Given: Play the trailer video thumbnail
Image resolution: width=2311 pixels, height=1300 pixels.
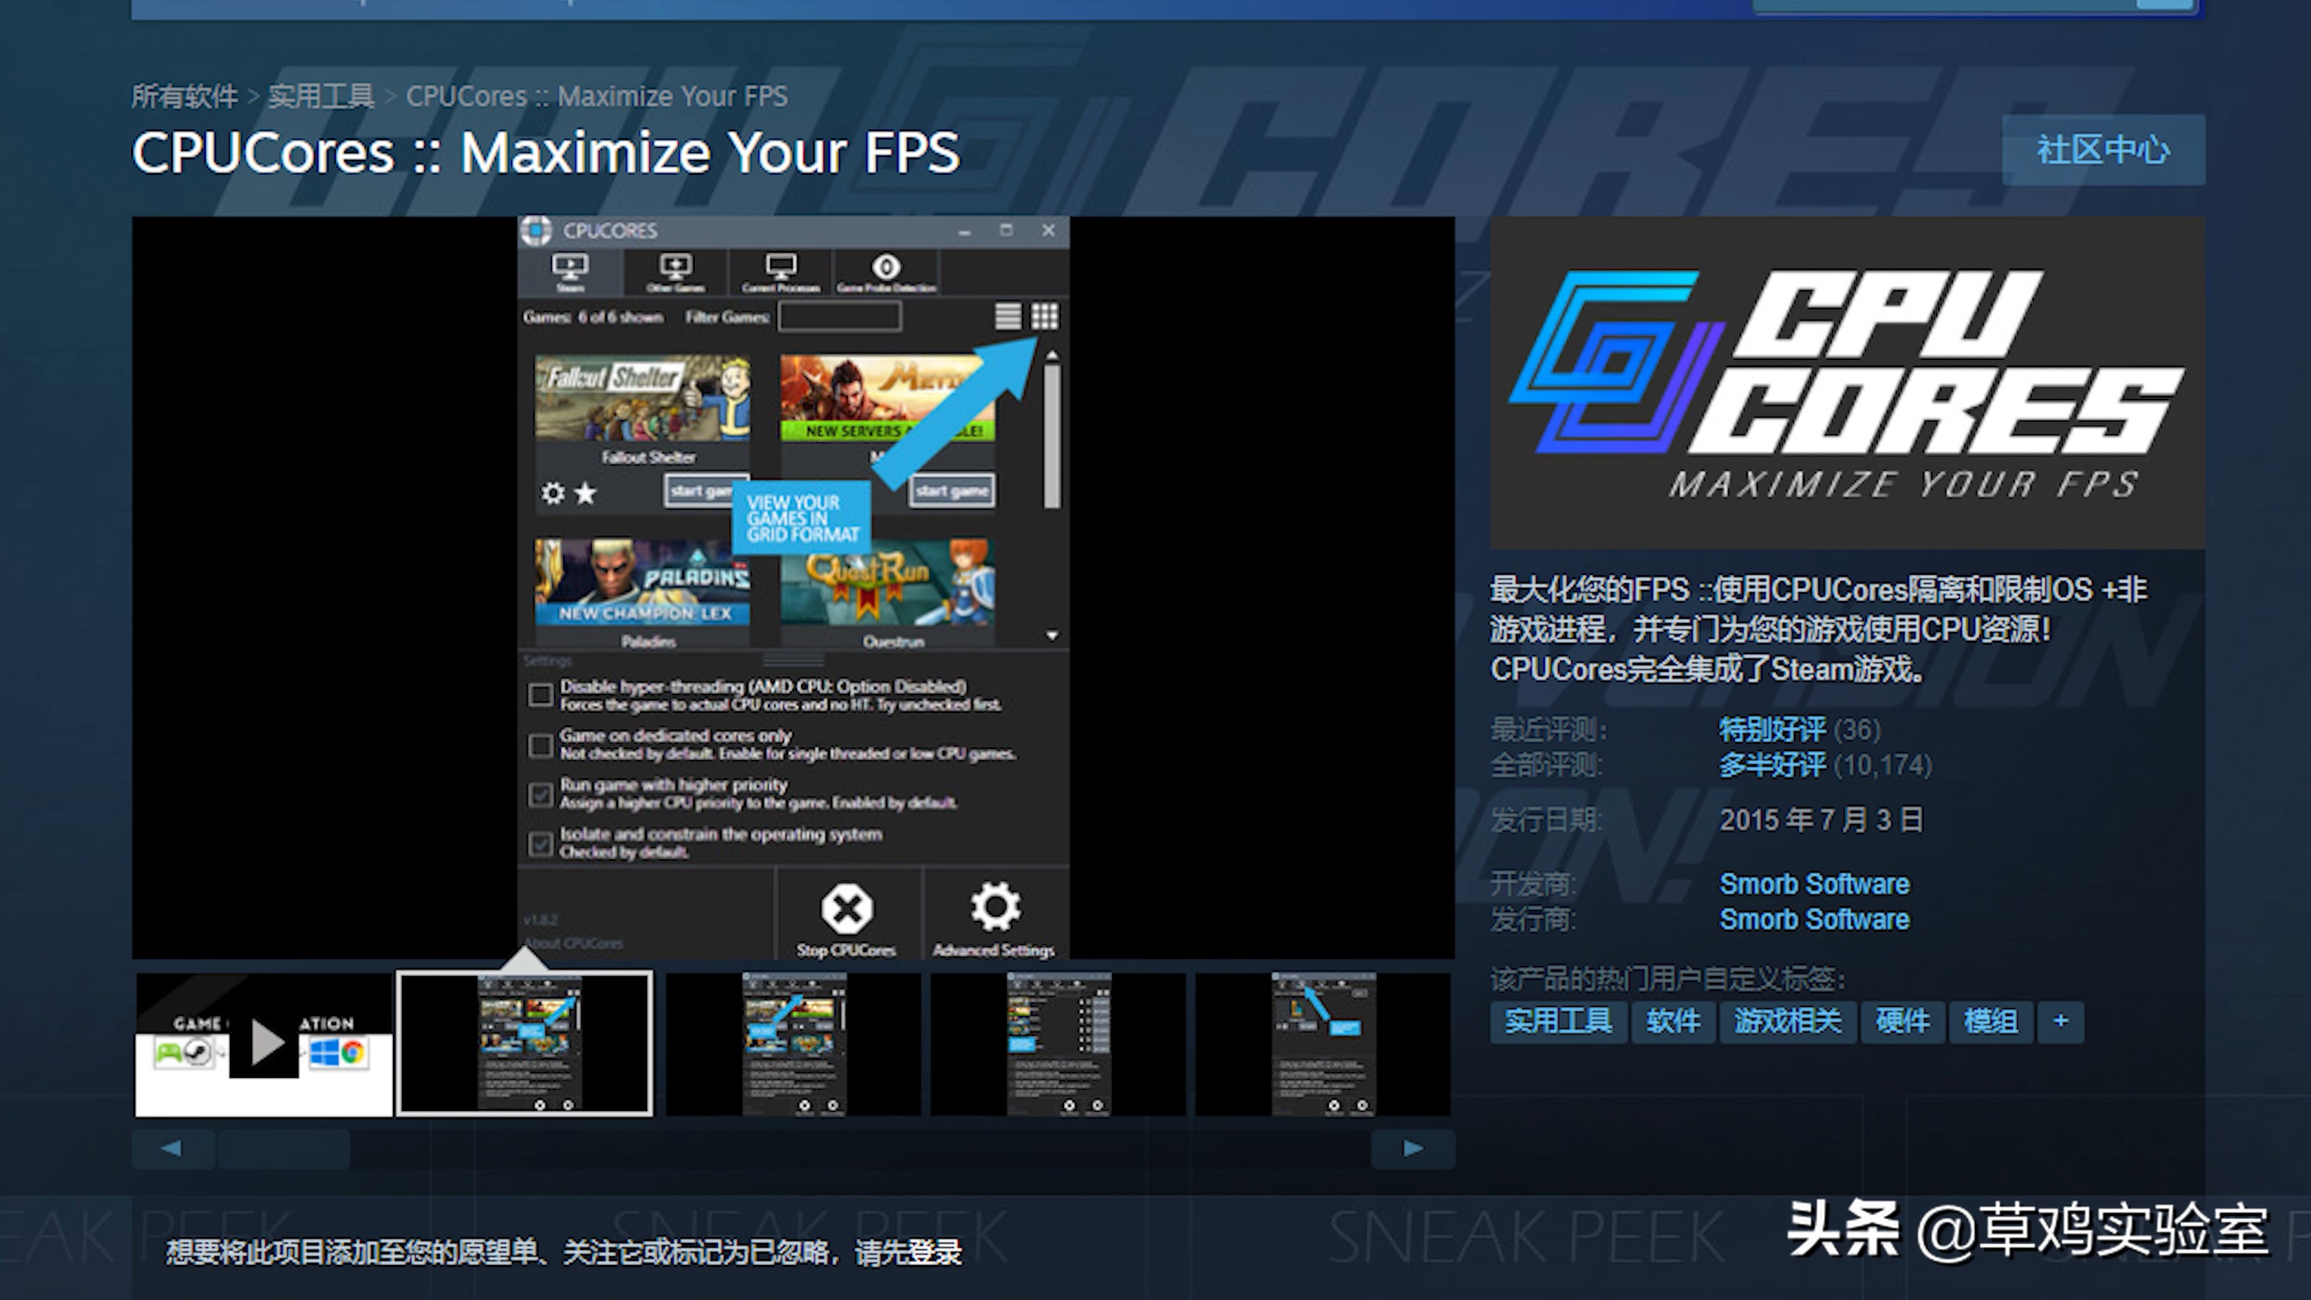Looking at the screenshot, I should point(264,1044).
